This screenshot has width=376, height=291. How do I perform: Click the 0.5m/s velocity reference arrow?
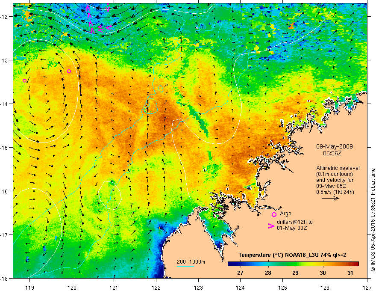coord(330,198)
